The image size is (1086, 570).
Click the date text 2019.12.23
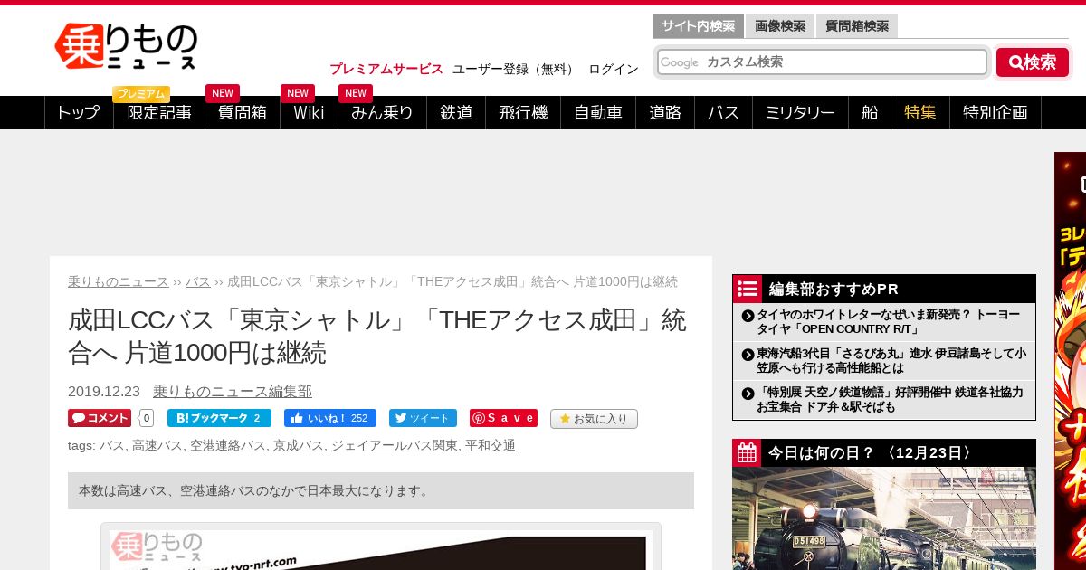[104, 391]
